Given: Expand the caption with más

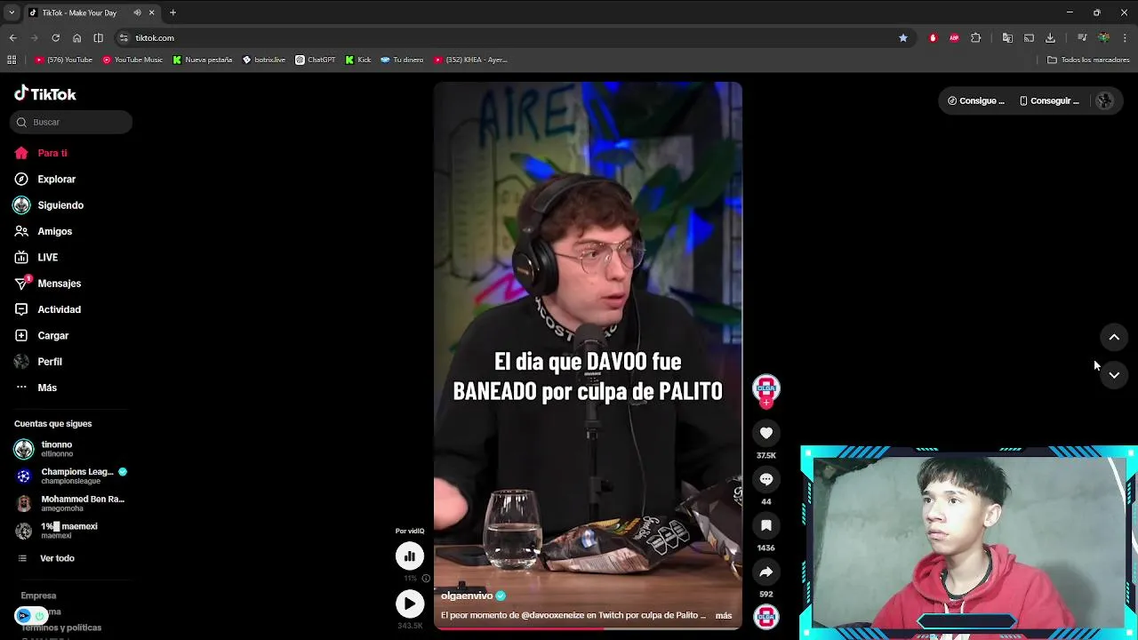Looking at the screenshot, I should (x=724, y=615).
